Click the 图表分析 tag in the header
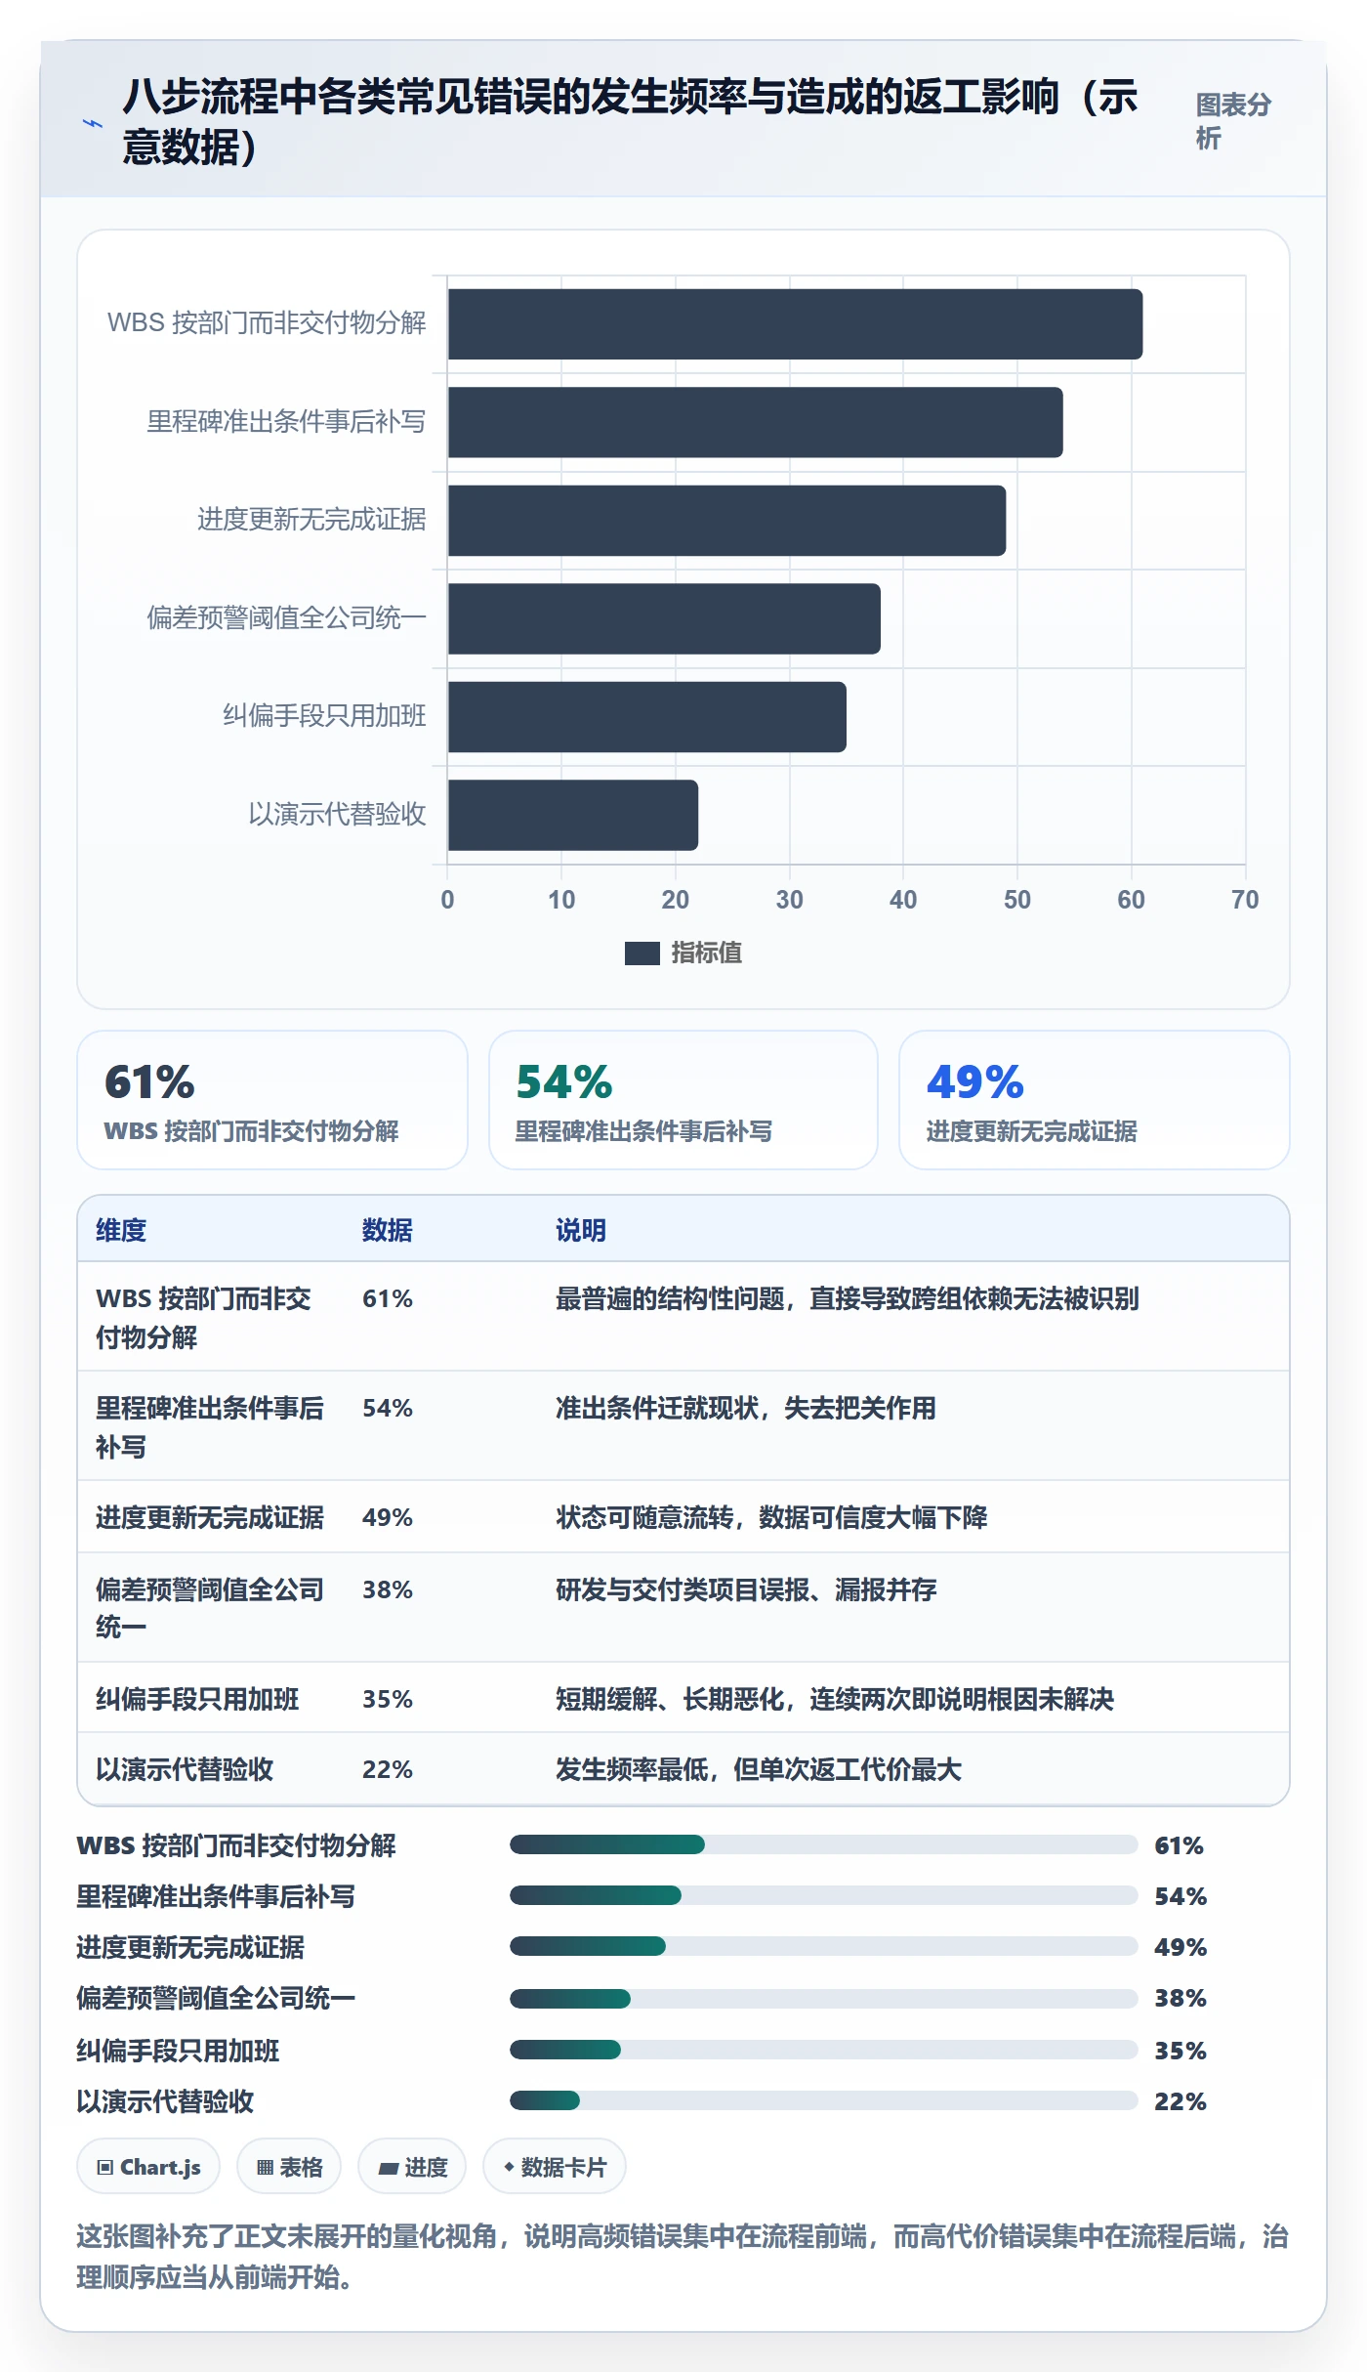1367x2372 pixels. [1233, 121]
